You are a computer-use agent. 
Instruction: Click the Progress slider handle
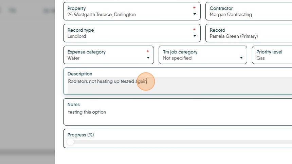(x=70, y=142)
